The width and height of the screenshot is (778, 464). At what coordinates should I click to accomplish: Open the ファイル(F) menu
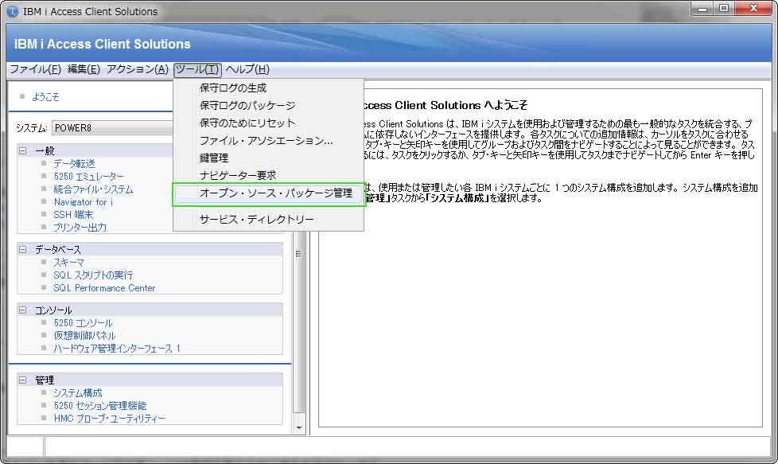[x=35, y=69]
